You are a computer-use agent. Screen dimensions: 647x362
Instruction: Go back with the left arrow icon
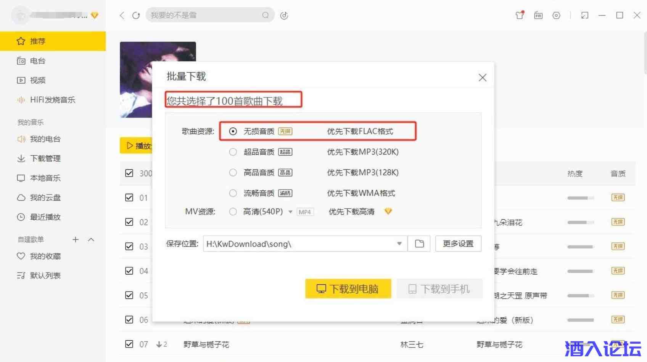point(122,15)
